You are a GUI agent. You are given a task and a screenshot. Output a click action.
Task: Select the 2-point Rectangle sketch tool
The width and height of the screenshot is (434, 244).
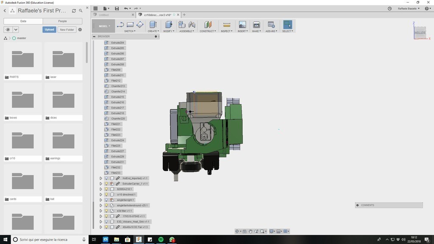click(x=130, y=25)
